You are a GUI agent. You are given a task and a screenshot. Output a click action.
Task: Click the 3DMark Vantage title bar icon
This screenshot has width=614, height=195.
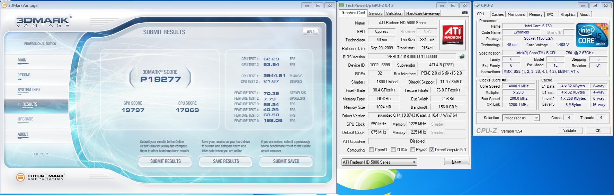coord(4,5)
